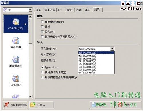Collapse the 写入速度 speed dropdown arrow
The width and height of the screenshot is (143, 111).
click(x=112, y=49)
